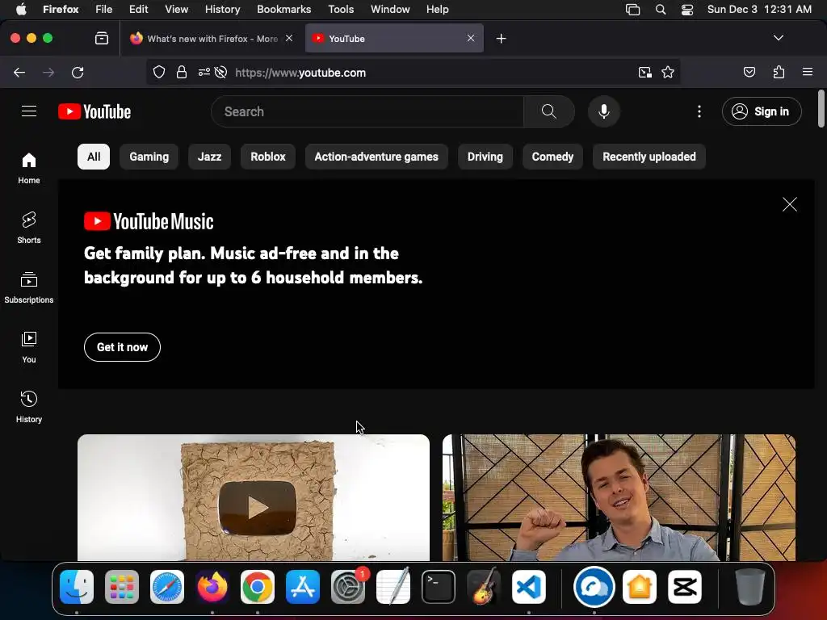Open the App Store from the Dock

[303, 587]
